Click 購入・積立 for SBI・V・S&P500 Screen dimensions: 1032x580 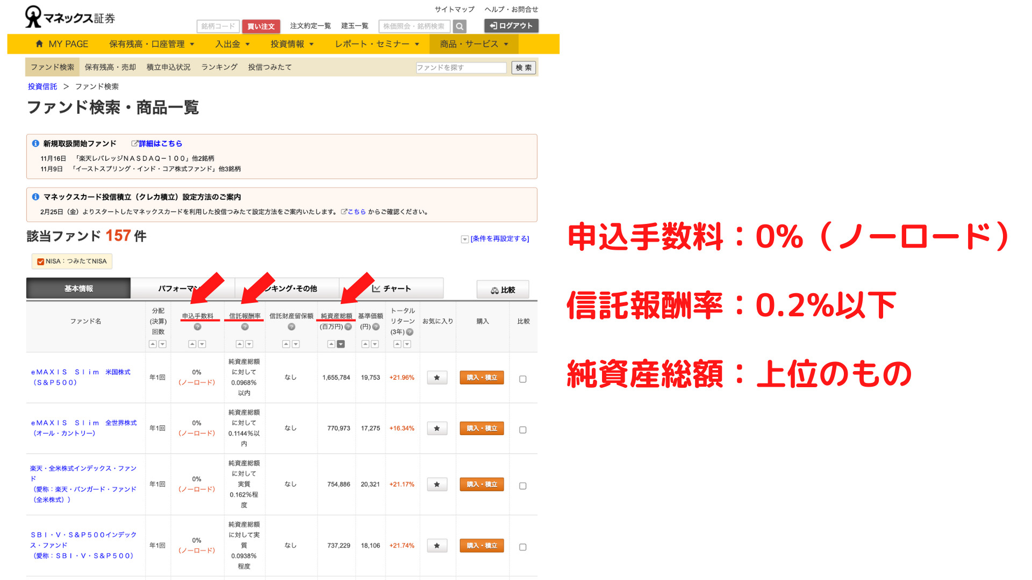(482, 546)
